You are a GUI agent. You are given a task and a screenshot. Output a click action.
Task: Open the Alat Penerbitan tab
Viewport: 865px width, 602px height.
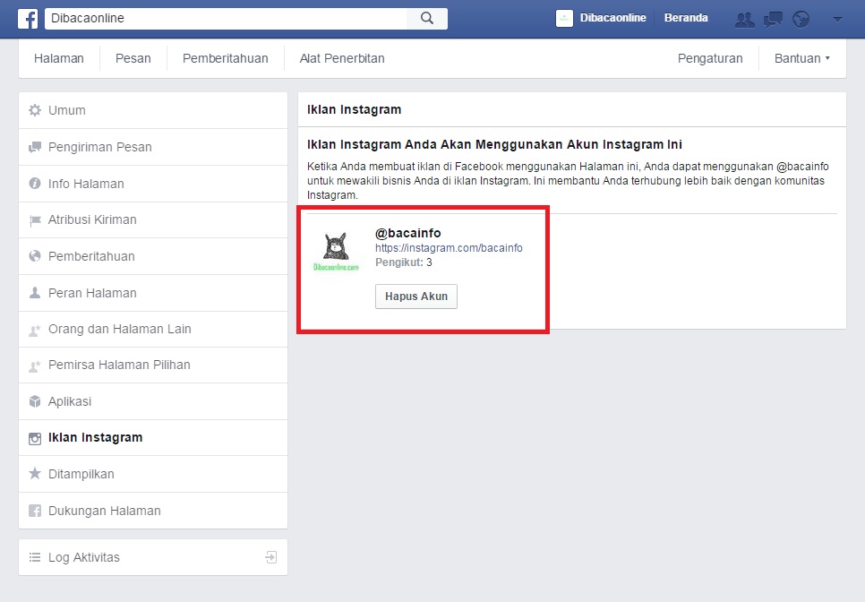point(342,58)
